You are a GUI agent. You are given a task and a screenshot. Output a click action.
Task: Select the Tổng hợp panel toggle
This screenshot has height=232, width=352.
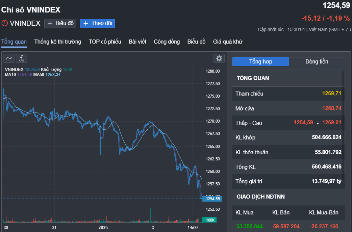261,61
